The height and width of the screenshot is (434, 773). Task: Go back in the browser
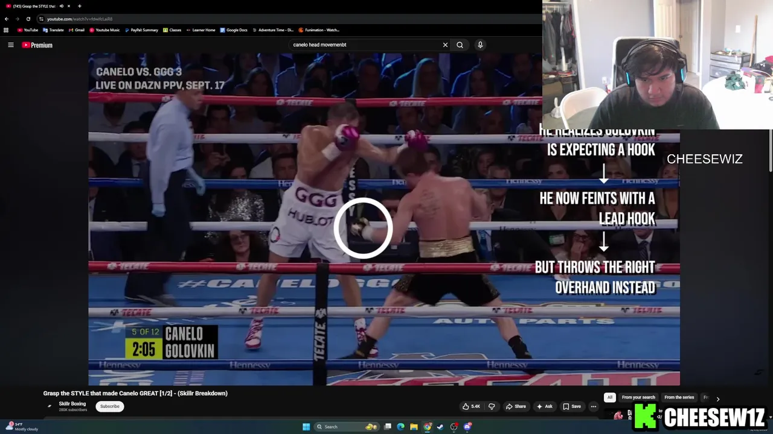click(7, 19)
